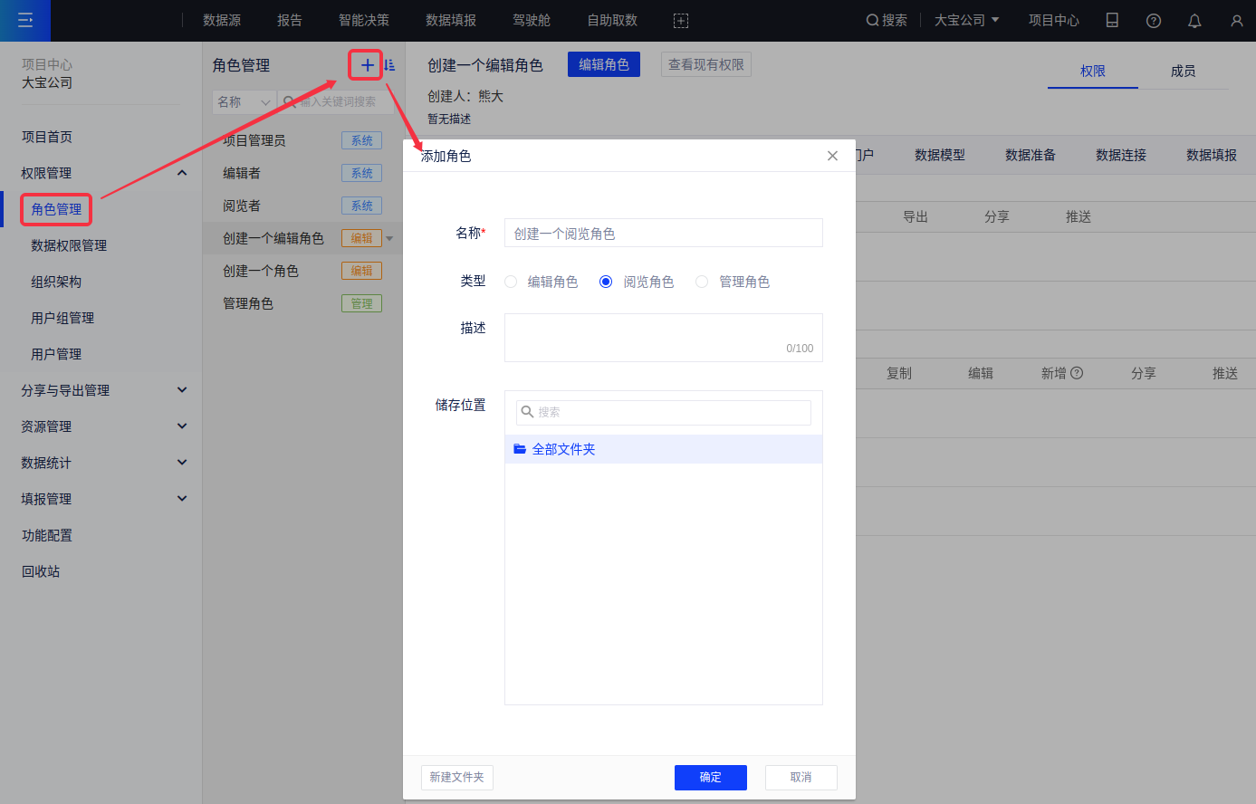Select the 全部文件夹 folder item

pyautogui.click(x=563, y=449)
